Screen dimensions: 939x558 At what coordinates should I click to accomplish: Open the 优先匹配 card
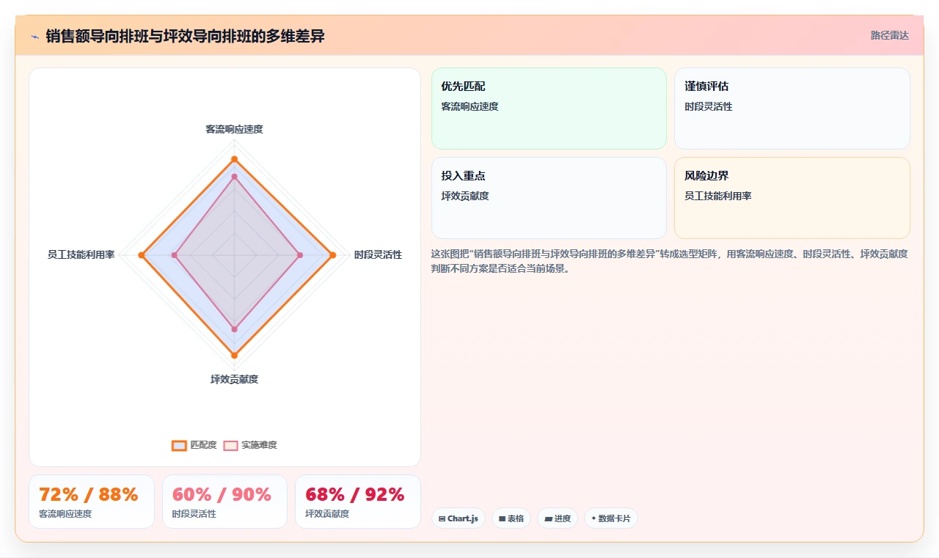point(549,109)
